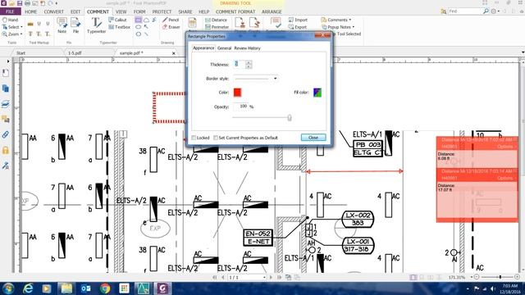Viewport: 525px width, 295px height.
Task: Open the attachments paperclip panel
Action: [x=6, y=134]
